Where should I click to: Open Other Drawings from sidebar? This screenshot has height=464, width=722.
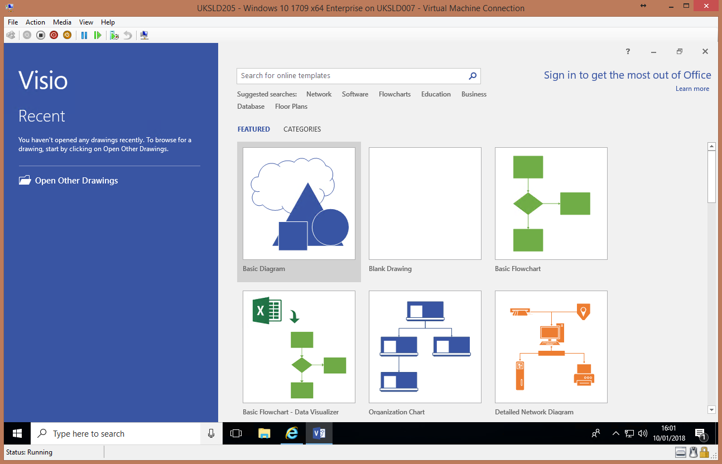pos(68,181)
